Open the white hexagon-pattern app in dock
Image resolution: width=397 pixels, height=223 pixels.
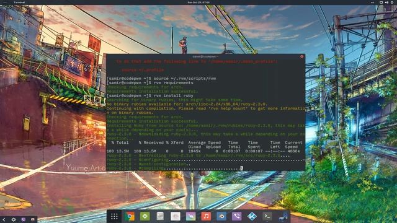coord(176,216)
